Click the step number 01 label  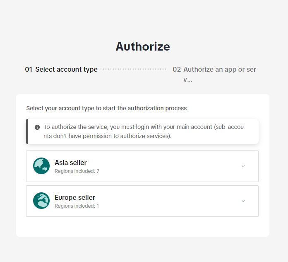(x=28, y=70)
